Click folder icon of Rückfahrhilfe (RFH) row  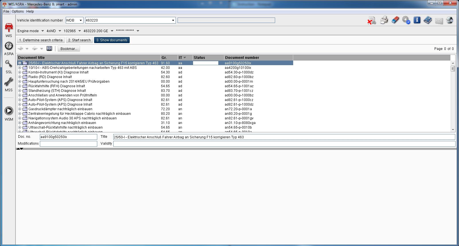(25, 86)
